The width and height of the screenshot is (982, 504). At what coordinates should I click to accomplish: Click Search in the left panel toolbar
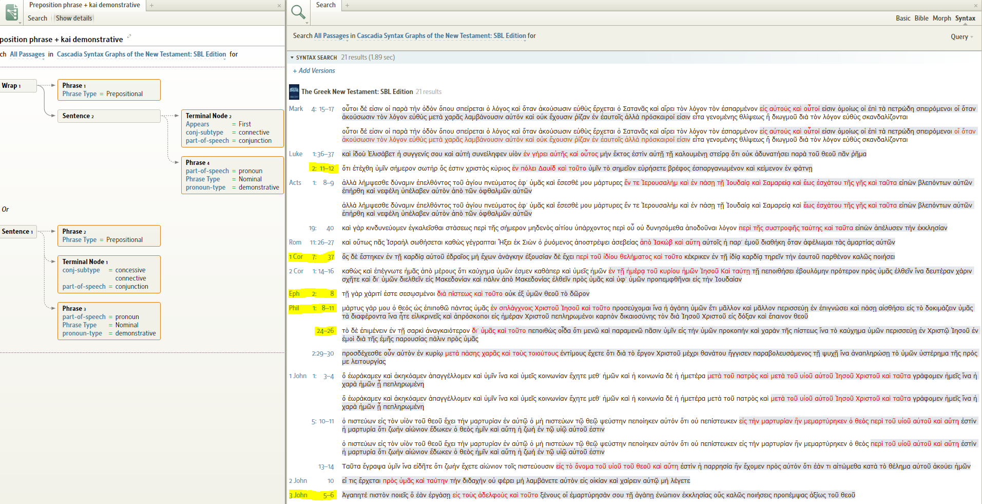[37, 18]
